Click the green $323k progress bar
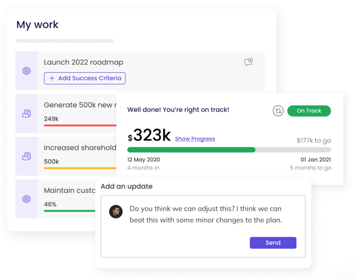This screenshot has height=280, width=356. (x=191, y=150)
